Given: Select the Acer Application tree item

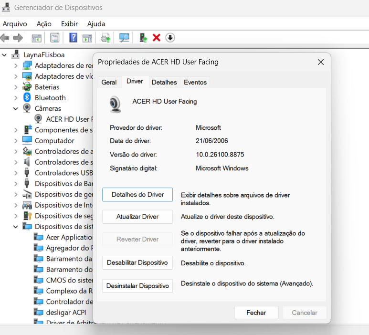Looking at the screenshot, I should [x=69, y=237].
